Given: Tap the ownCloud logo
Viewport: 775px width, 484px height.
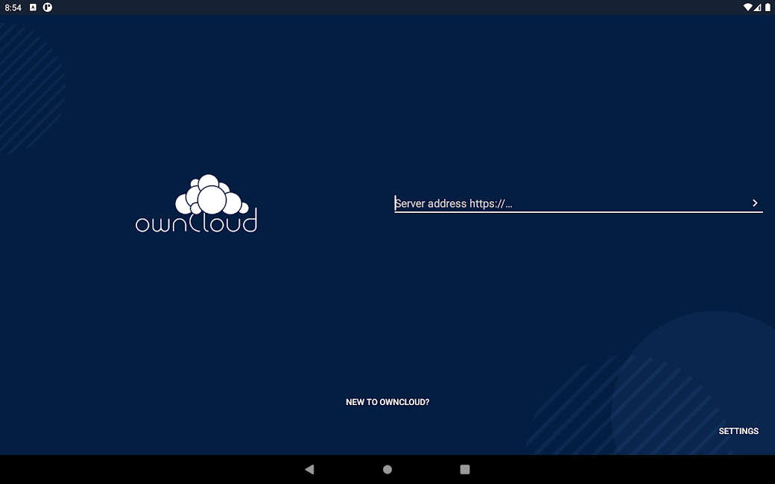Looking at the screenshot, I should click(196, 203).
